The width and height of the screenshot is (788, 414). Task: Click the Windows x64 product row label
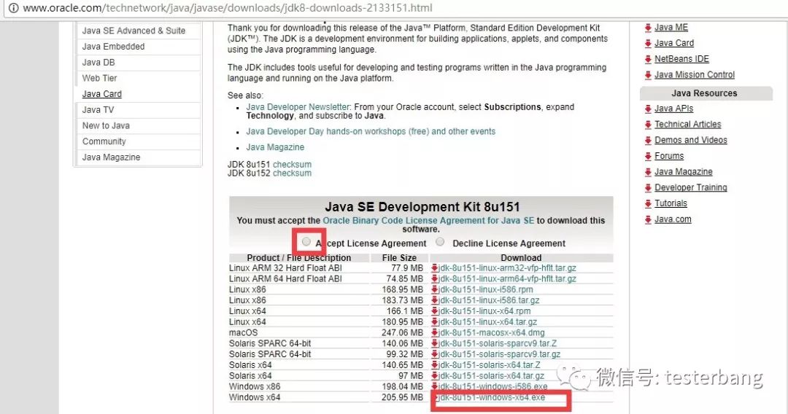tap(255, 397)
